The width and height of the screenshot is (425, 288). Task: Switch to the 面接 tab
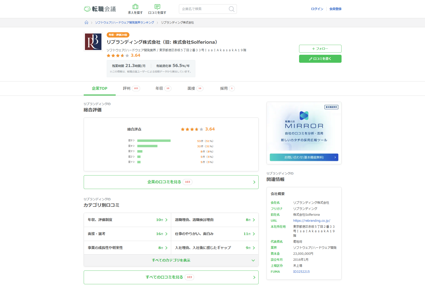tap(195, 88)
